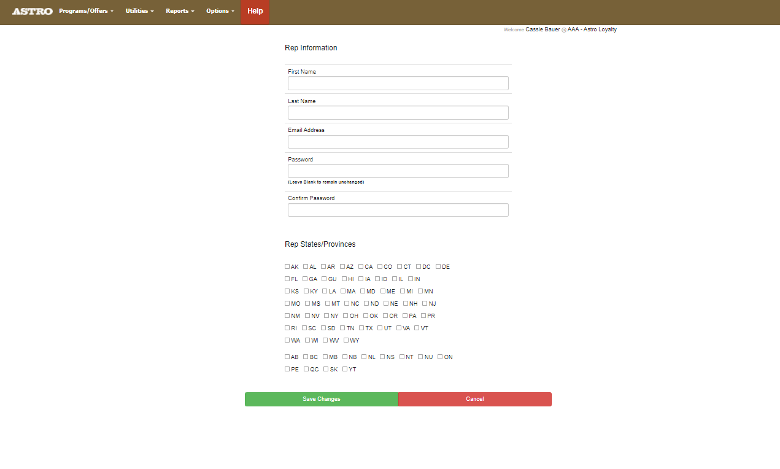The height and width of the screenshot is (469, 780).
Task: Tick the MT state checkbox
Action: (x=328, y=303)
